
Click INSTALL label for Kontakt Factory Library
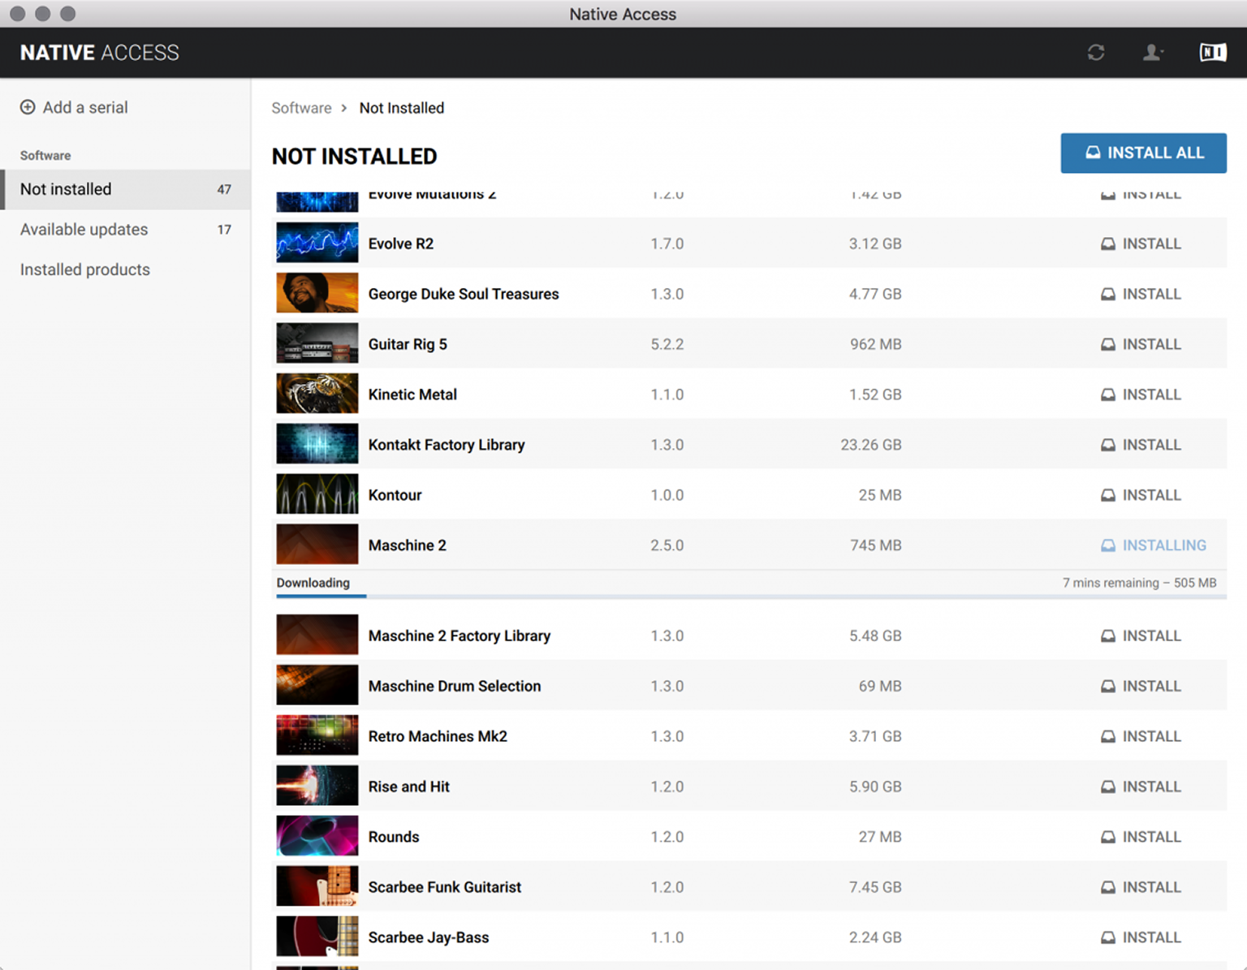point(1151,445)
